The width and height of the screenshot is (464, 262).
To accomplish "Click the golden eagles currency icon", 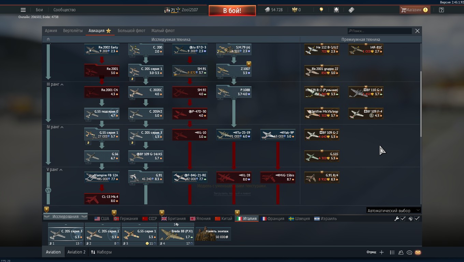I will pyautogui.click(x=295, y=10).
